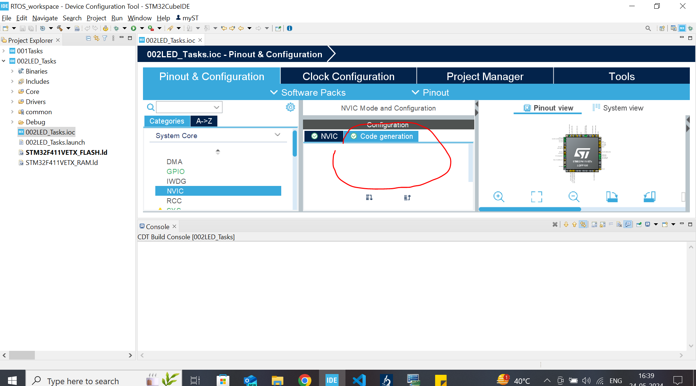Launch the Run button in the toolbar
Image resolution: width=696 pixels, height=386 pixels.
[x=134, y=28]
